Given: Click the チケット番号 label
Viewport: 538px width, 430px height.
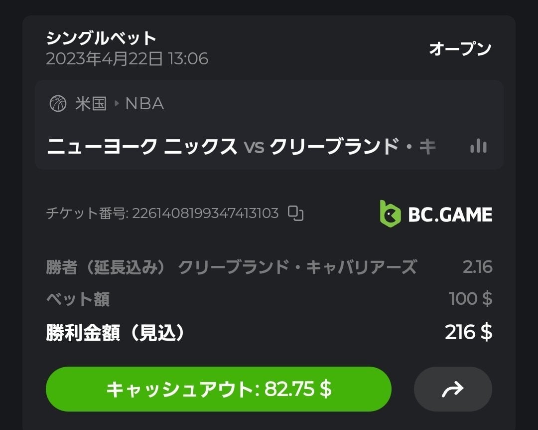Looking at the screenshot, I should tap(86, 214).
